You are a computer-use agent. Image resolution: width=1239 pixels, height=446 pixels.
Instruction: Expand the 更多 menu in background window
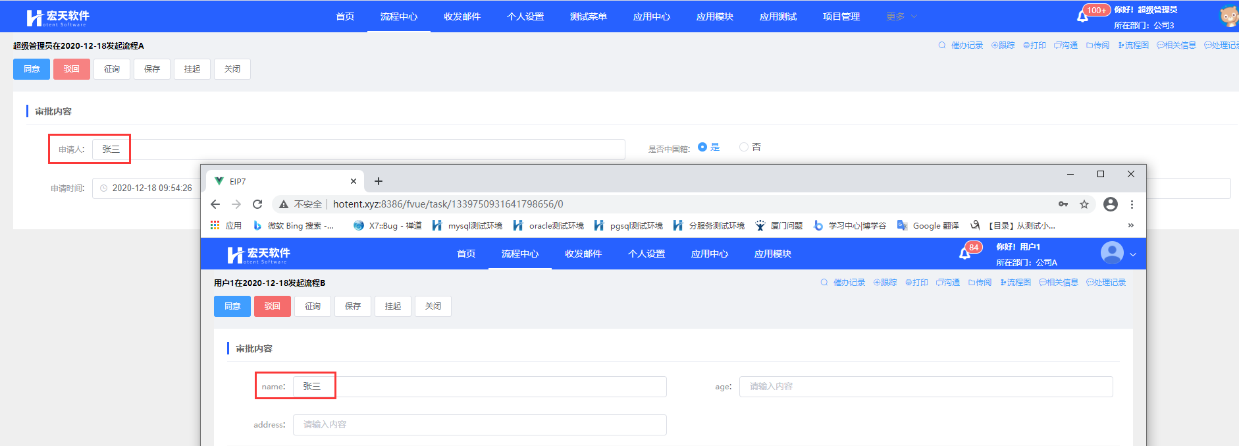(901, 16)
